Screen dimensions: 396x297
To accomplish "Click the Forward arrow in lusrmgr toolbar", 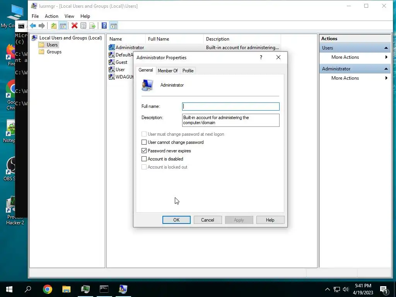I will 42,26.
